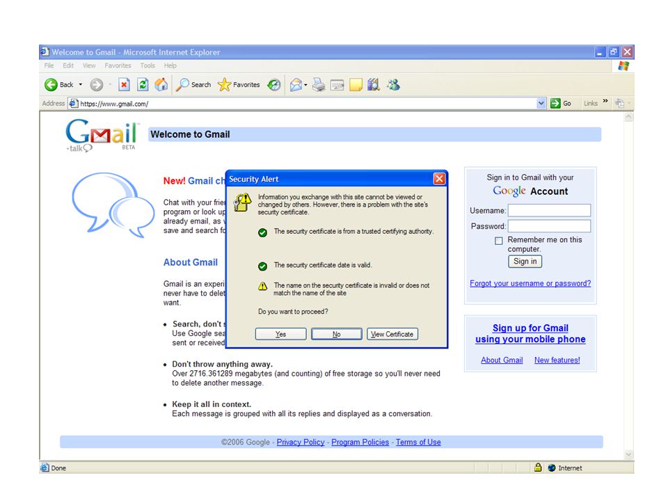Tick Remember me on this computer checkbox
Image resolution: width=668 pixels, height=501 pixels.
click(x=498, y=241)
